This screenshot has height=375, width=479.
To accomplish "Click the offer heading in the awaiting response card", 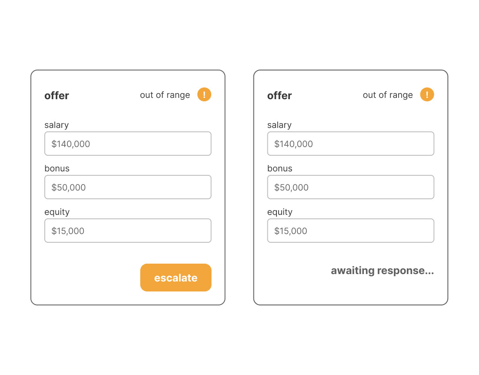I will click(x=279, y=96).
